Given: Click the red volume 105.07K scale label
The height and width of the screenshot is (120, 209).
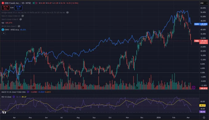Looking at the screenshot, I should (203, 88).
